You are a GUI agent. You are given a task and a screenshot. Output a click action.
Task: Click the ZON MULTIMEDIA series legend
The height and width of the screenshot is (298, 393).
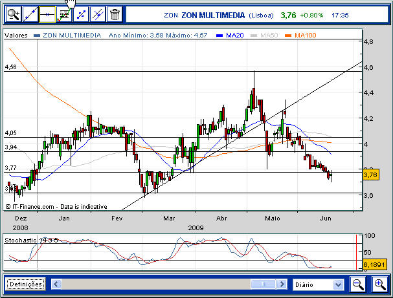(x=67, y=36)
